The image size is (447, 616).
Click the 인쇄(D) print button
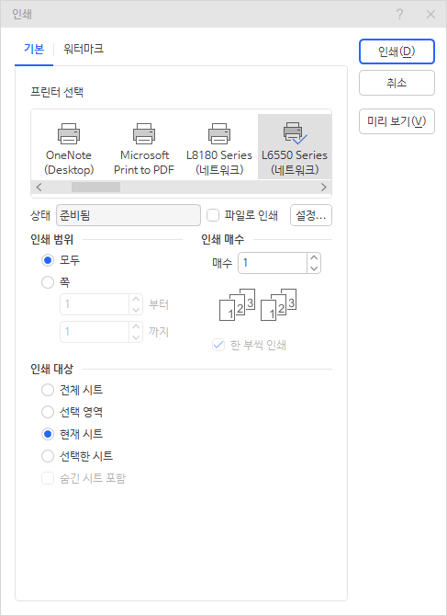click(x=397, y=51)
